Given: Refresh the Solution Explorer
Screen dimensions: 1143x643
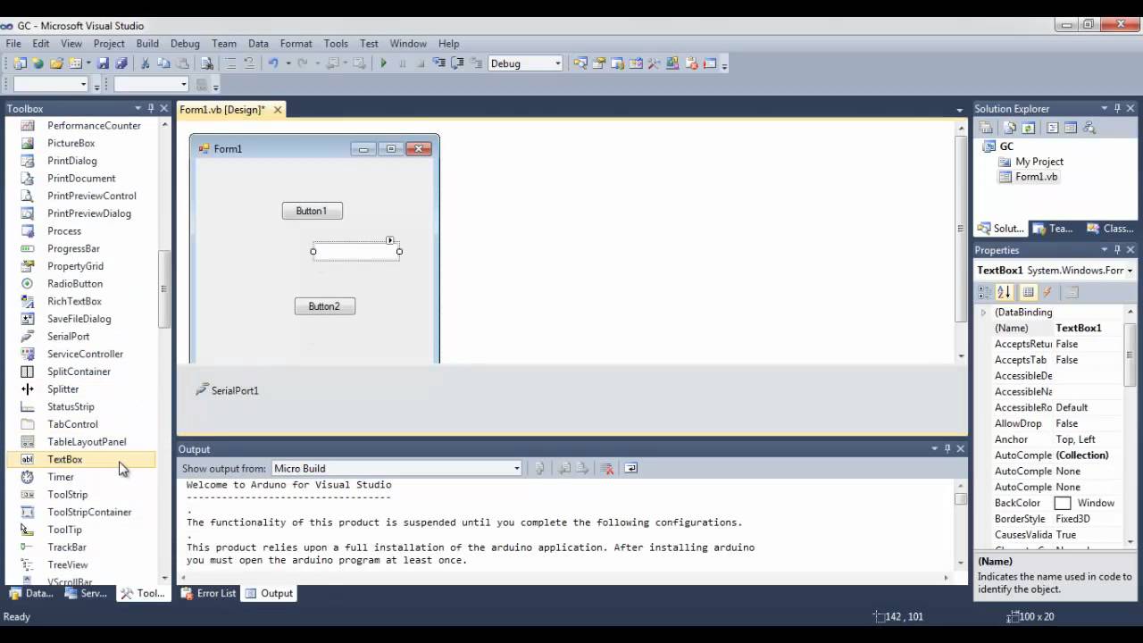Looking at the screenshot, I should [1029, 128].
